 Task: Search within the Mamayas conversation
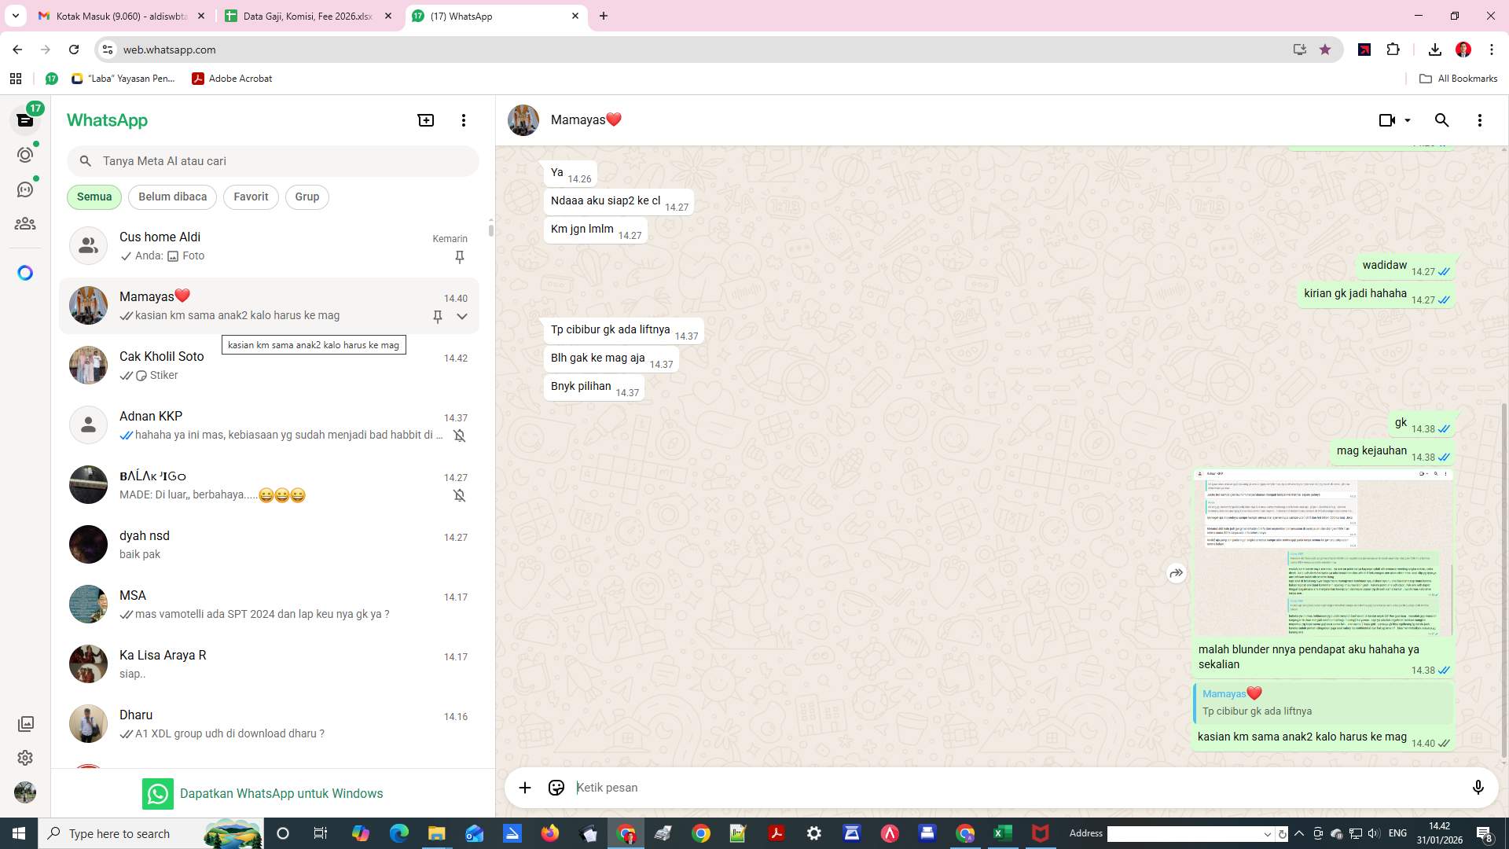(1442, 119)
